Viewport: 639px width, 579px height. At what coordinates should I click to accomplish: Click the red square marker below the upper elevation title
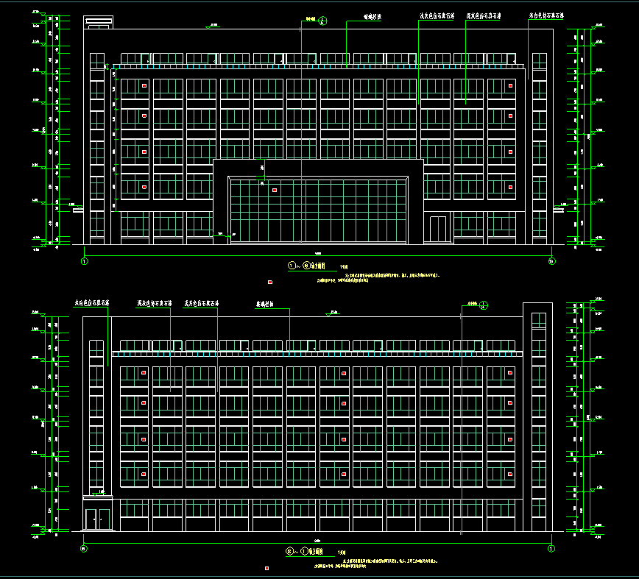pyautogui.click(x=270, y=282)
